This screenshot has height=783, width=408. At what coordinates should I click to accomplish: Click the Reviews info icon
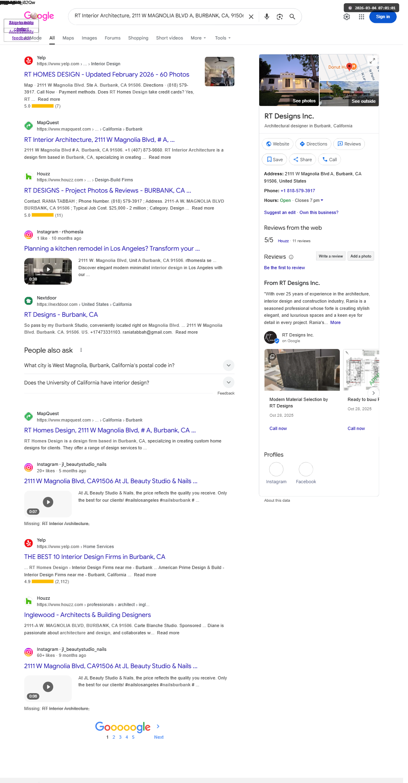click(x=291, y=257)
